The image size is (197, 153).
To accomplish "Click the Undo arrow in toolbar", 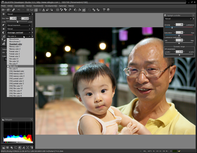I will (x=19, y=10).
